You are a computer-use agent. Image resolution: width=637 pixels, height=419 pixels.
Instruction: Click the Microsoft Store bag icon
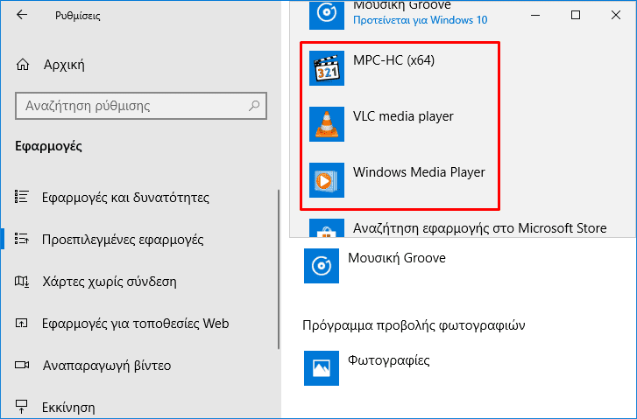point(327,228)
